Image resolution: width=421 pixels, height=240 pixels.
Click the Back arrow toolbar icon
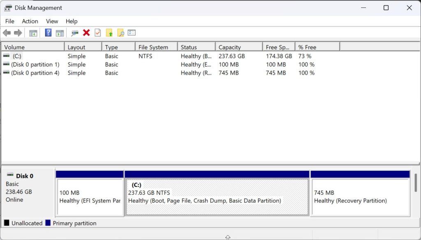point(7,33)
